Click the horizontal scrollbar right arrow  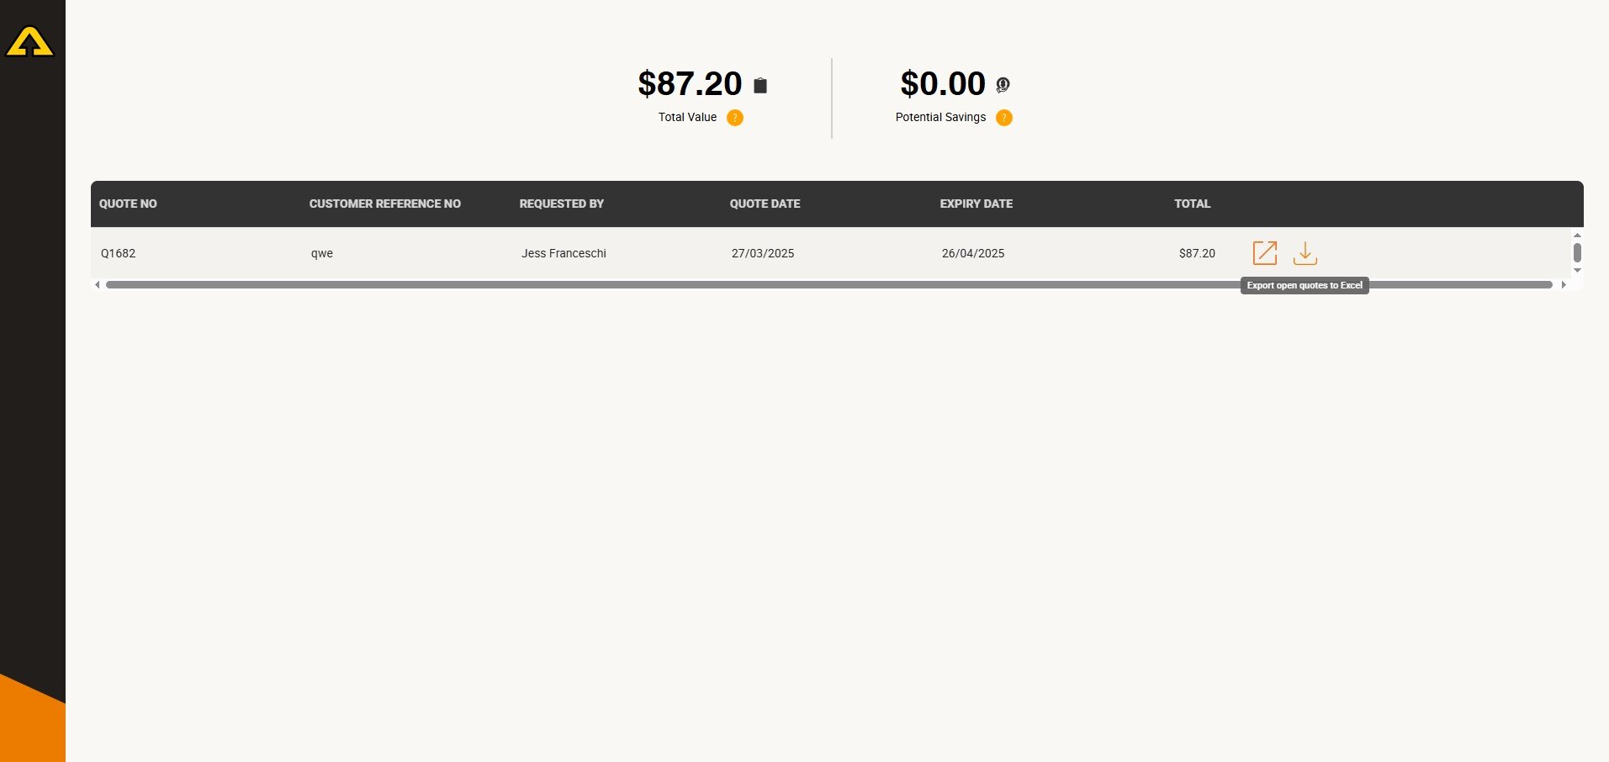pyautogui.click(x=1564, y=285)
